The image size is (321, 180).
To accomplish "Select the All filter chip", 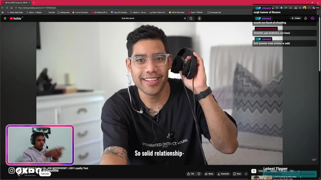I will (x=254, y=171).
